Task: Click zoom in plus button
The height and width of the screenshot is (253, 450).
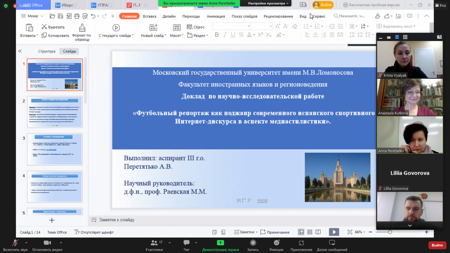Action: [426, 232]
